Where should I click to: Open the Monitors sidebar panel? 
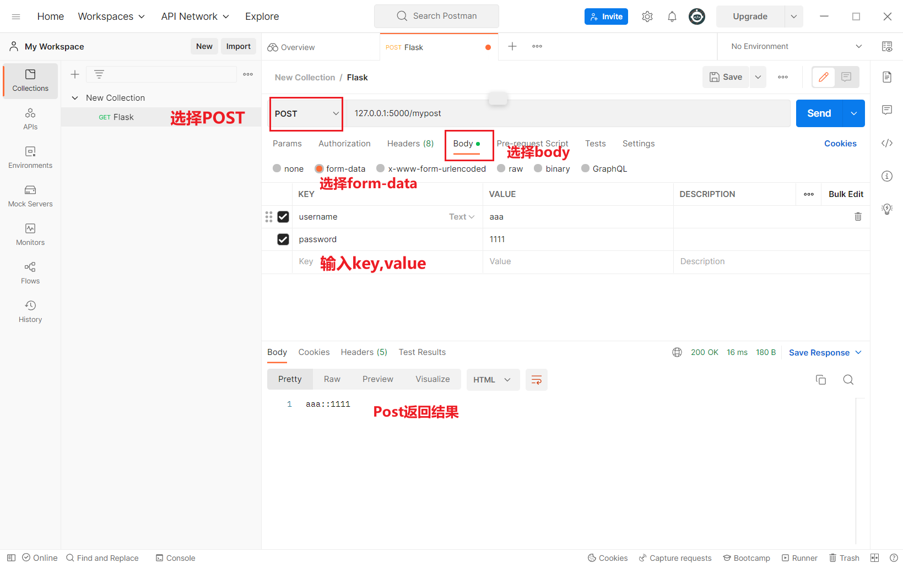click(x=30, y=235)
